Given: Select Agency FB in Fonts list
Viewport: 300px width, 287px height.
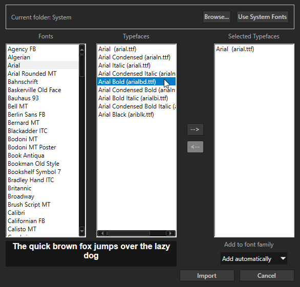Looking at the screenshot, I should [x=42, y=49].
